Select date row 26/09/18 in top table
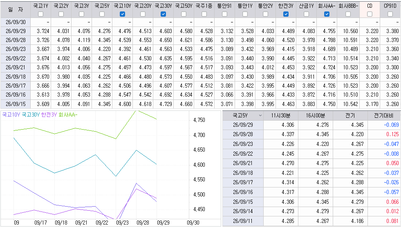This screenshot has height=227, width=401. point(16,77)
